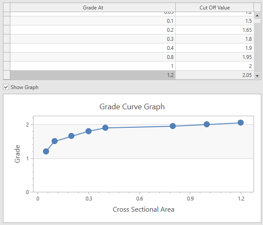Select the Cut Off Value cell showing 1.65
Screen dimensions: 263x225
click(214, 30)
